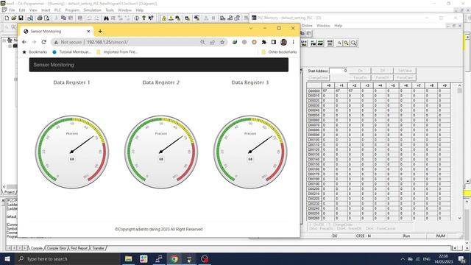Image resolution: width=471 pixels, height=265 pixels.
Task: Click the On button in PLC Memory
Action: tap(360, 71)
